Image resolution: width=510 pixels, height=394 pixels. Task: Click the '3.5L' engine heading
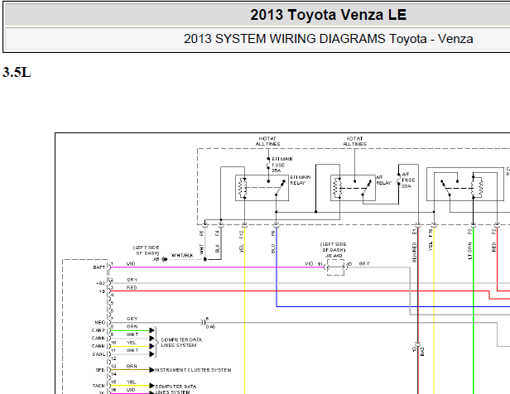pos(17,72)
